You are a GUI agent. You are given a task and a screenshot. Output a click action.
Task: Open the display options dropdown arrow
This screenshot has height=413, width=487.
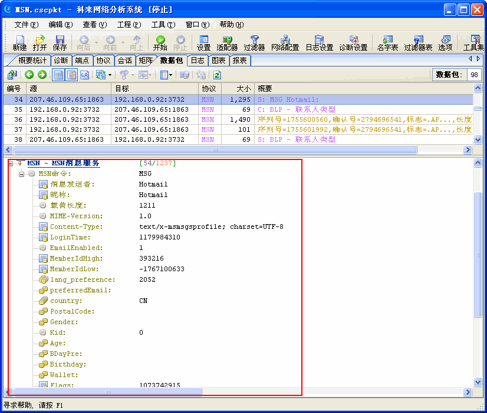coord(171,74)
